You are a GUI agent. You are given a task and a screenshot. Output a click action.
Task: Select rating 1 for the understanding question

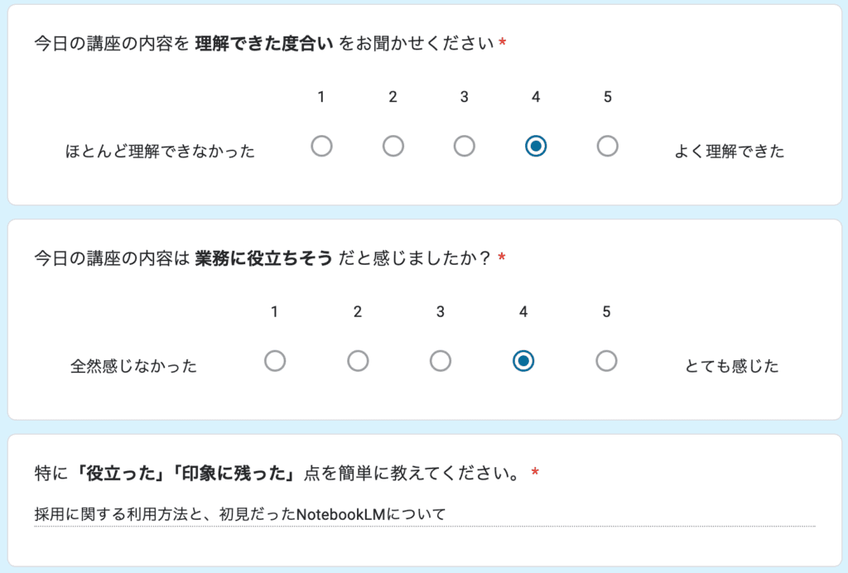tap(321, 145)
